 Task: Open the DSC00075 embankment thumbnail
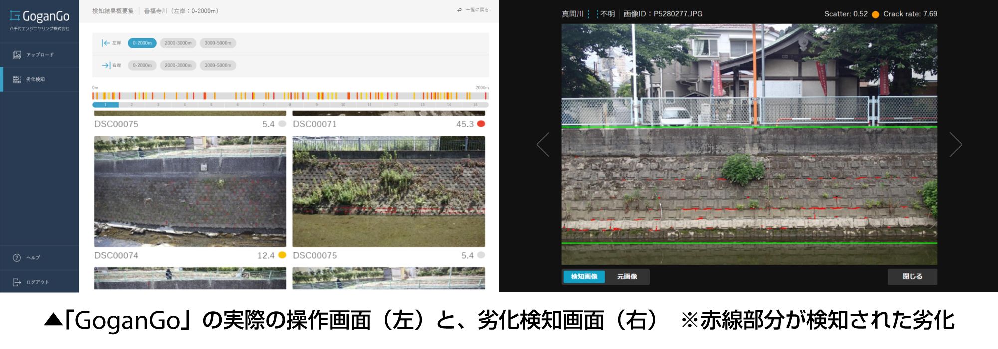tap(190, 191)
